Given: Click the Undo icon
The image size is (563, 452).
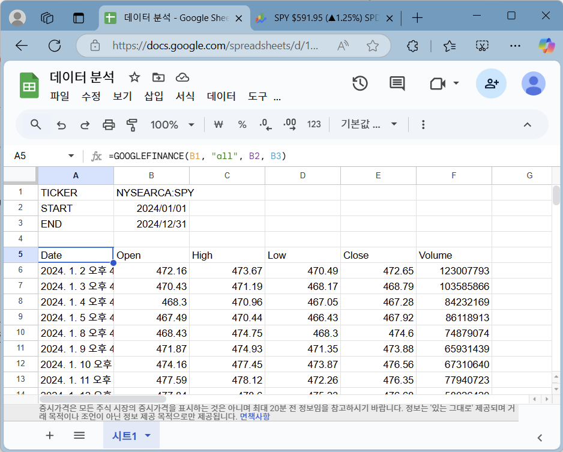Looking at the screenshot, I should pyautogui.click(x=61, y=124).
